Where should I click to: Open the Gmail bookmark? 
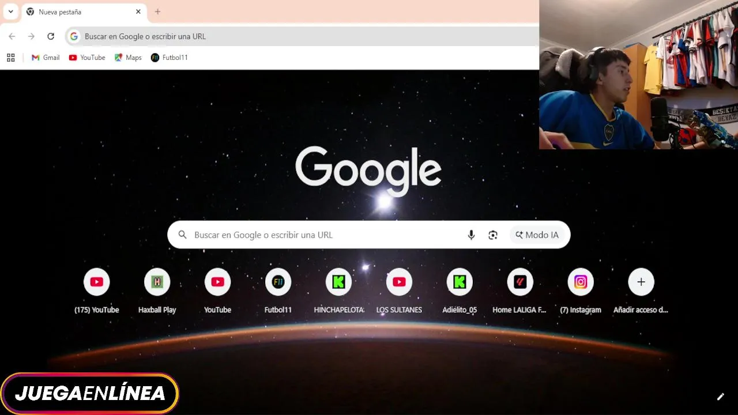[x=46, y=58]
